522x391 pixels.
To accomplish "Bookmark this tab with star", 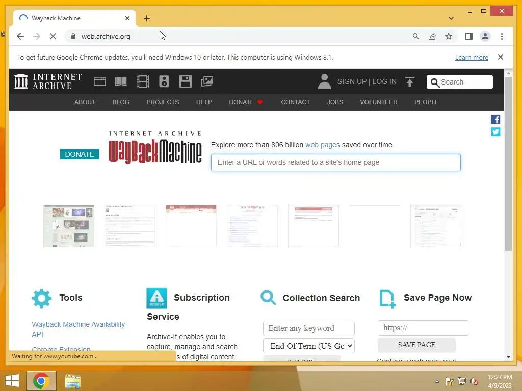I will click(x=449, y=36).
